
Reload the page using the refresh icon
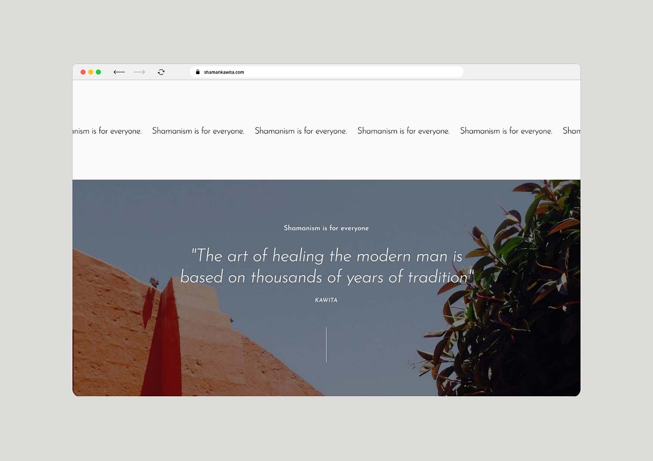[161, 72]
